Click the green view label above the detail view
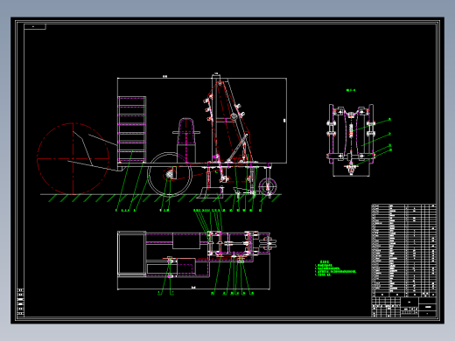This screenshot has width=455, height=341. click(x=351, y=90)
